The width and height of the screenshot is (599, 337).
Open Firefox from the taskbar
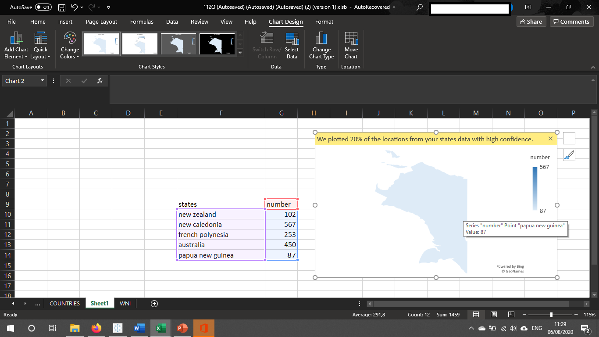pyautogui.click(x=96, y=328)
